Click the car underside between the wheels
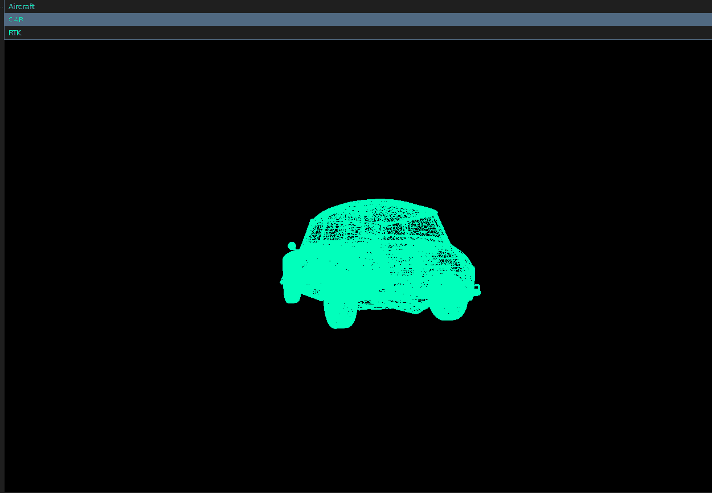 pyautogui.click(x=393, y=305)
